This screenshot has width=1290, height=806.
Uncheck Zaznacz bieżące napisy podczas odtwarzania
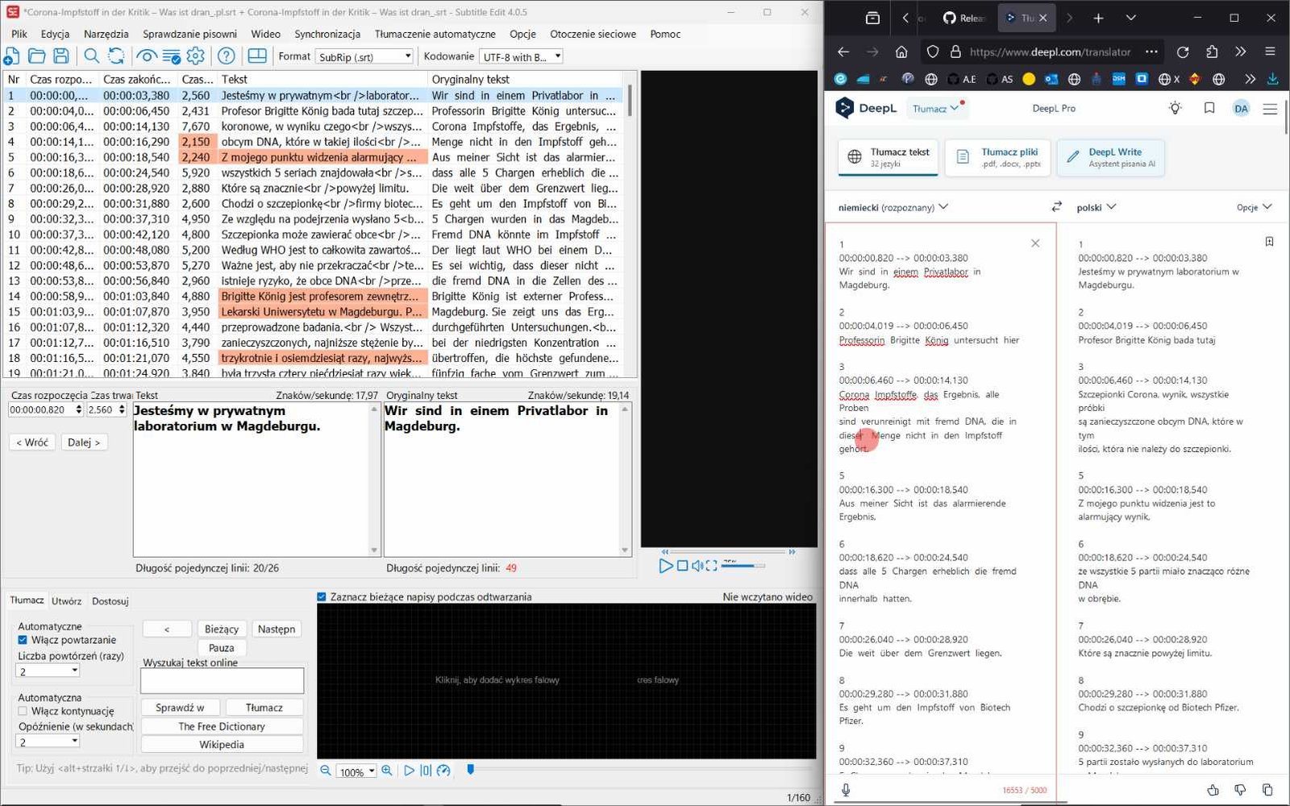pyautogui.click(x=322, y=597)
